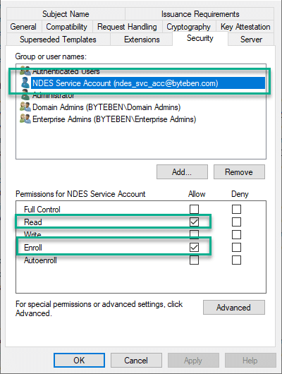Check the Write Deny checkbox
The height and width of the screenshot is (374, 282).
(236, 234)
